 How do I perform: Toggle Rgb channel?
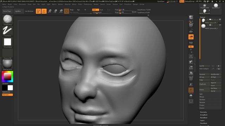point(78,10)
